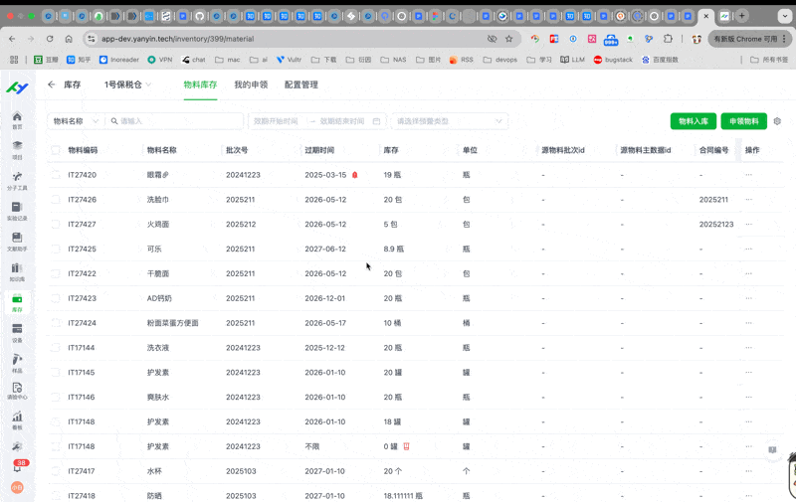Toggle the select-all checkbox in table header
Viewport: 796px width, 502px height.
pos(56,150)
